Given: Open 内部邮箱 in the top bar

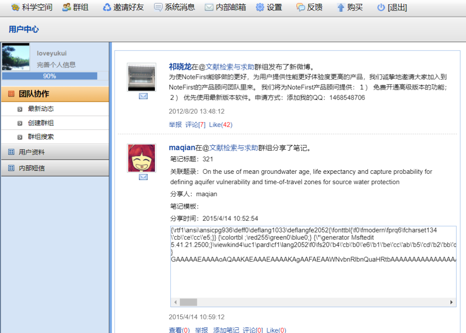Looking at the screenshot, I should point(226,7).
